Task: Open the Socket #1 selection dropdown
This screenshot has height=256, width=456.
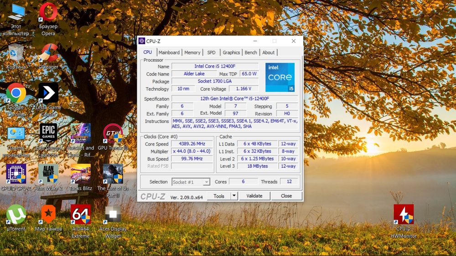Action: pyautogui.click(x=191, y=182)
